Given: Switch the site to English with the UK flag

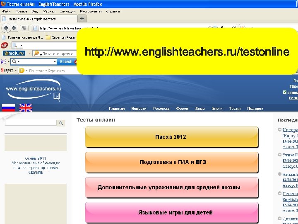Looking at the screenshot, I should [26, 107].
